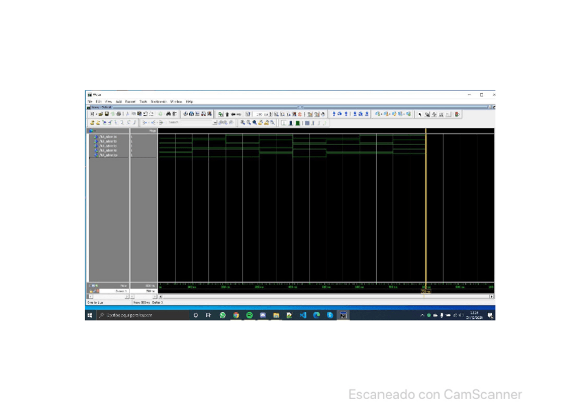Open Microsoft Edge from the taskbar
The image size is (581, 410).
coord(317,316)
